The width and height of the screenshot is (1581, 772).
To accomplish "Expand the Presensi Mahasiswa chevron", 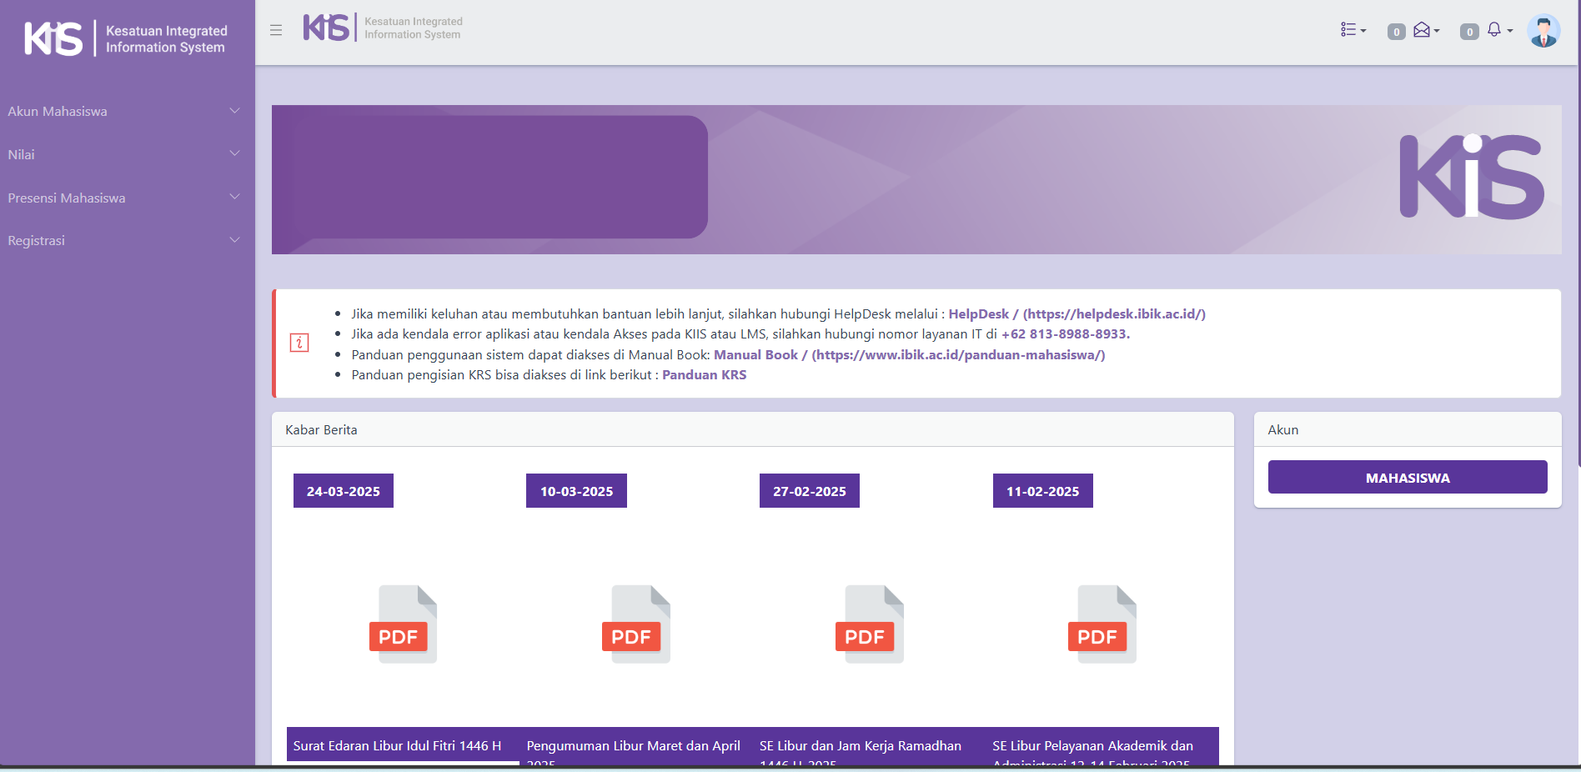I will coord(234,198).
